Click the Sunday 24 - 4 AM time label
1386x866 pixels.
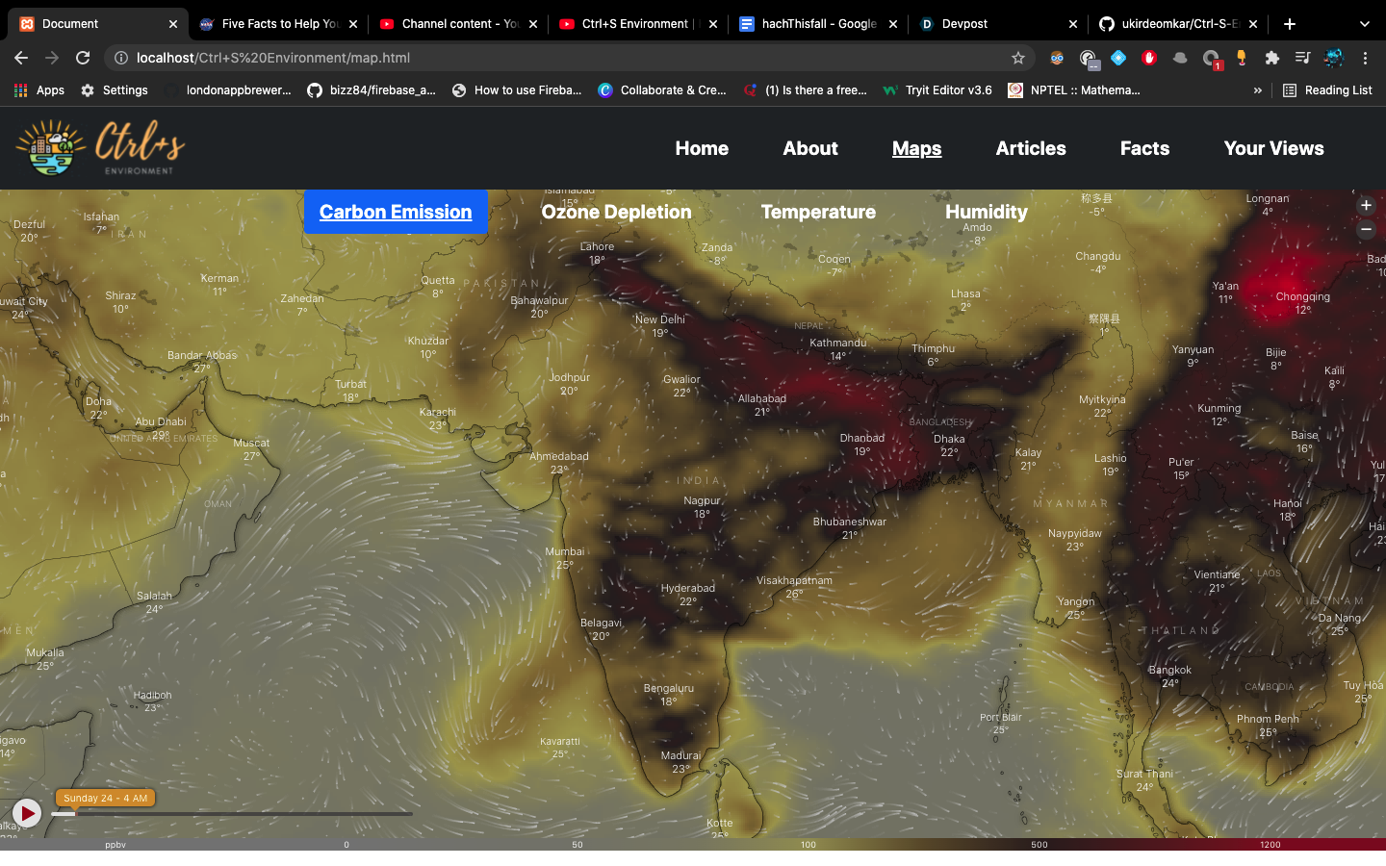tap(106, 798)
